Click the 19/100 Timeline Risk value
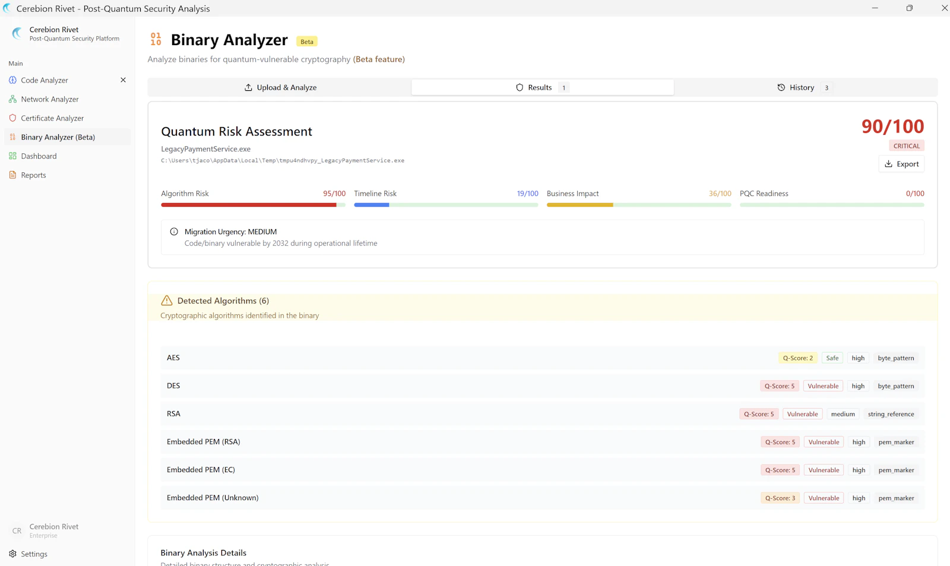950x566 pixels. 527,194
